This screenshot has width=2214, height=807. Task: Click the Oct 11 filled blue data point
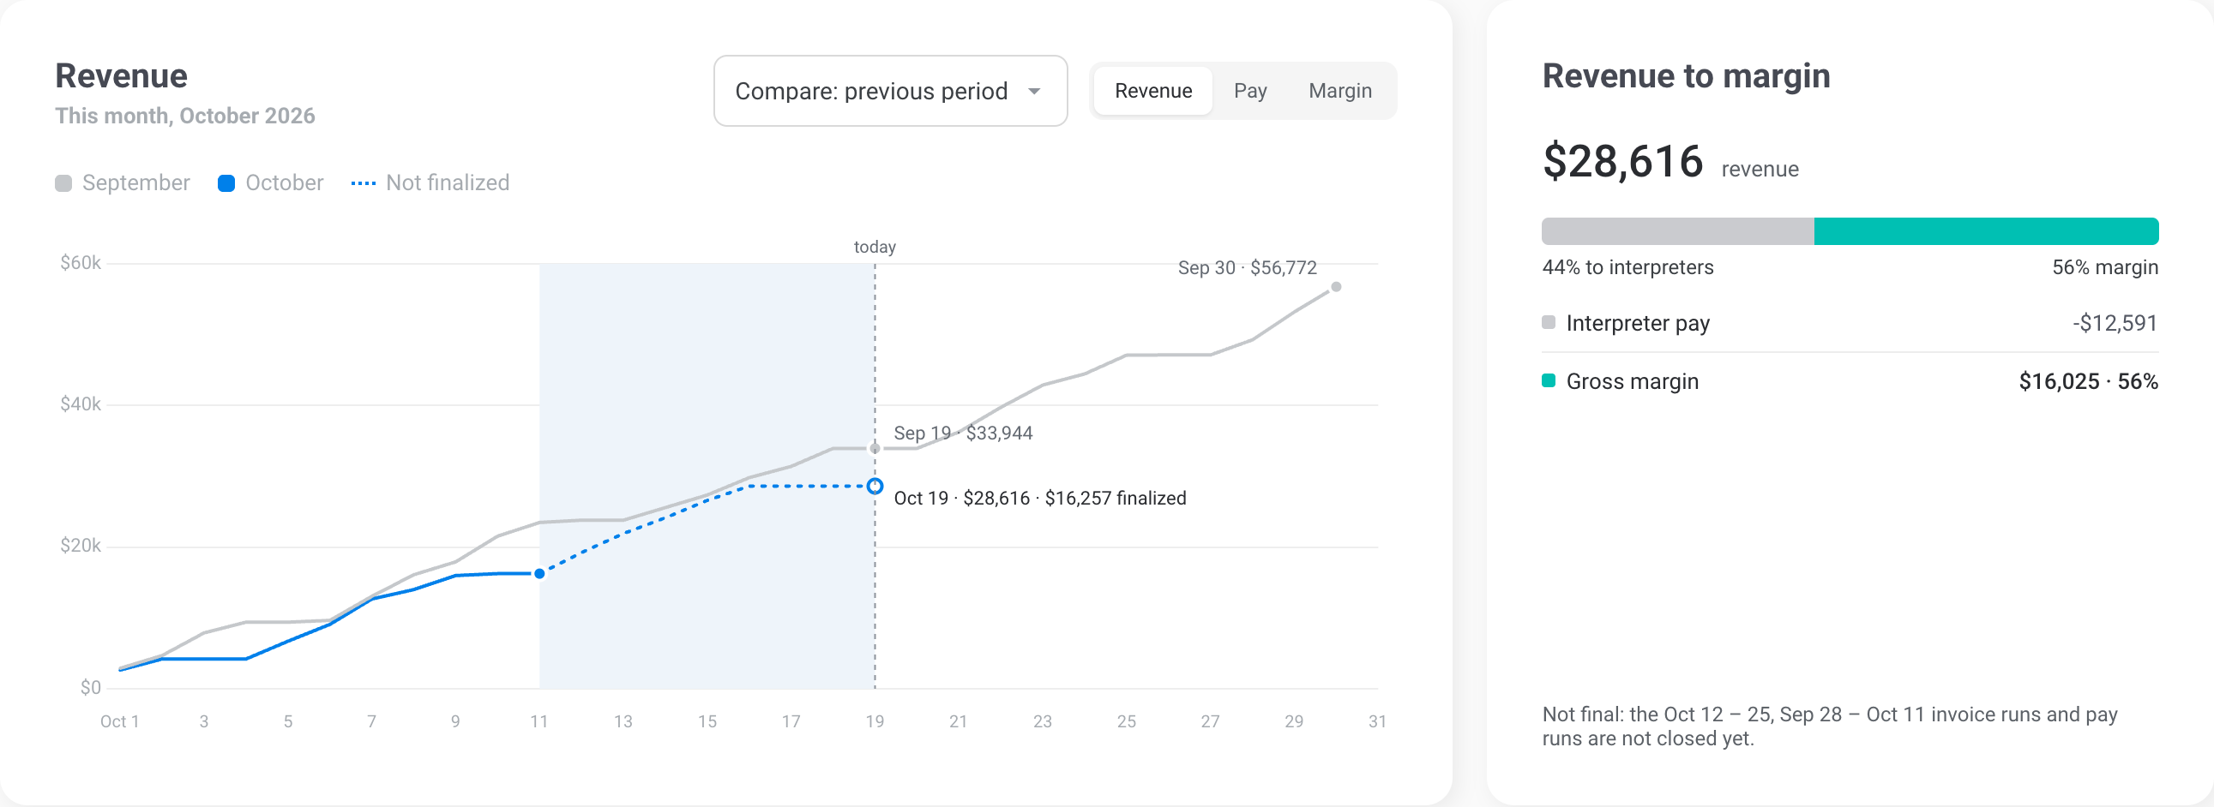pos(538,573)
